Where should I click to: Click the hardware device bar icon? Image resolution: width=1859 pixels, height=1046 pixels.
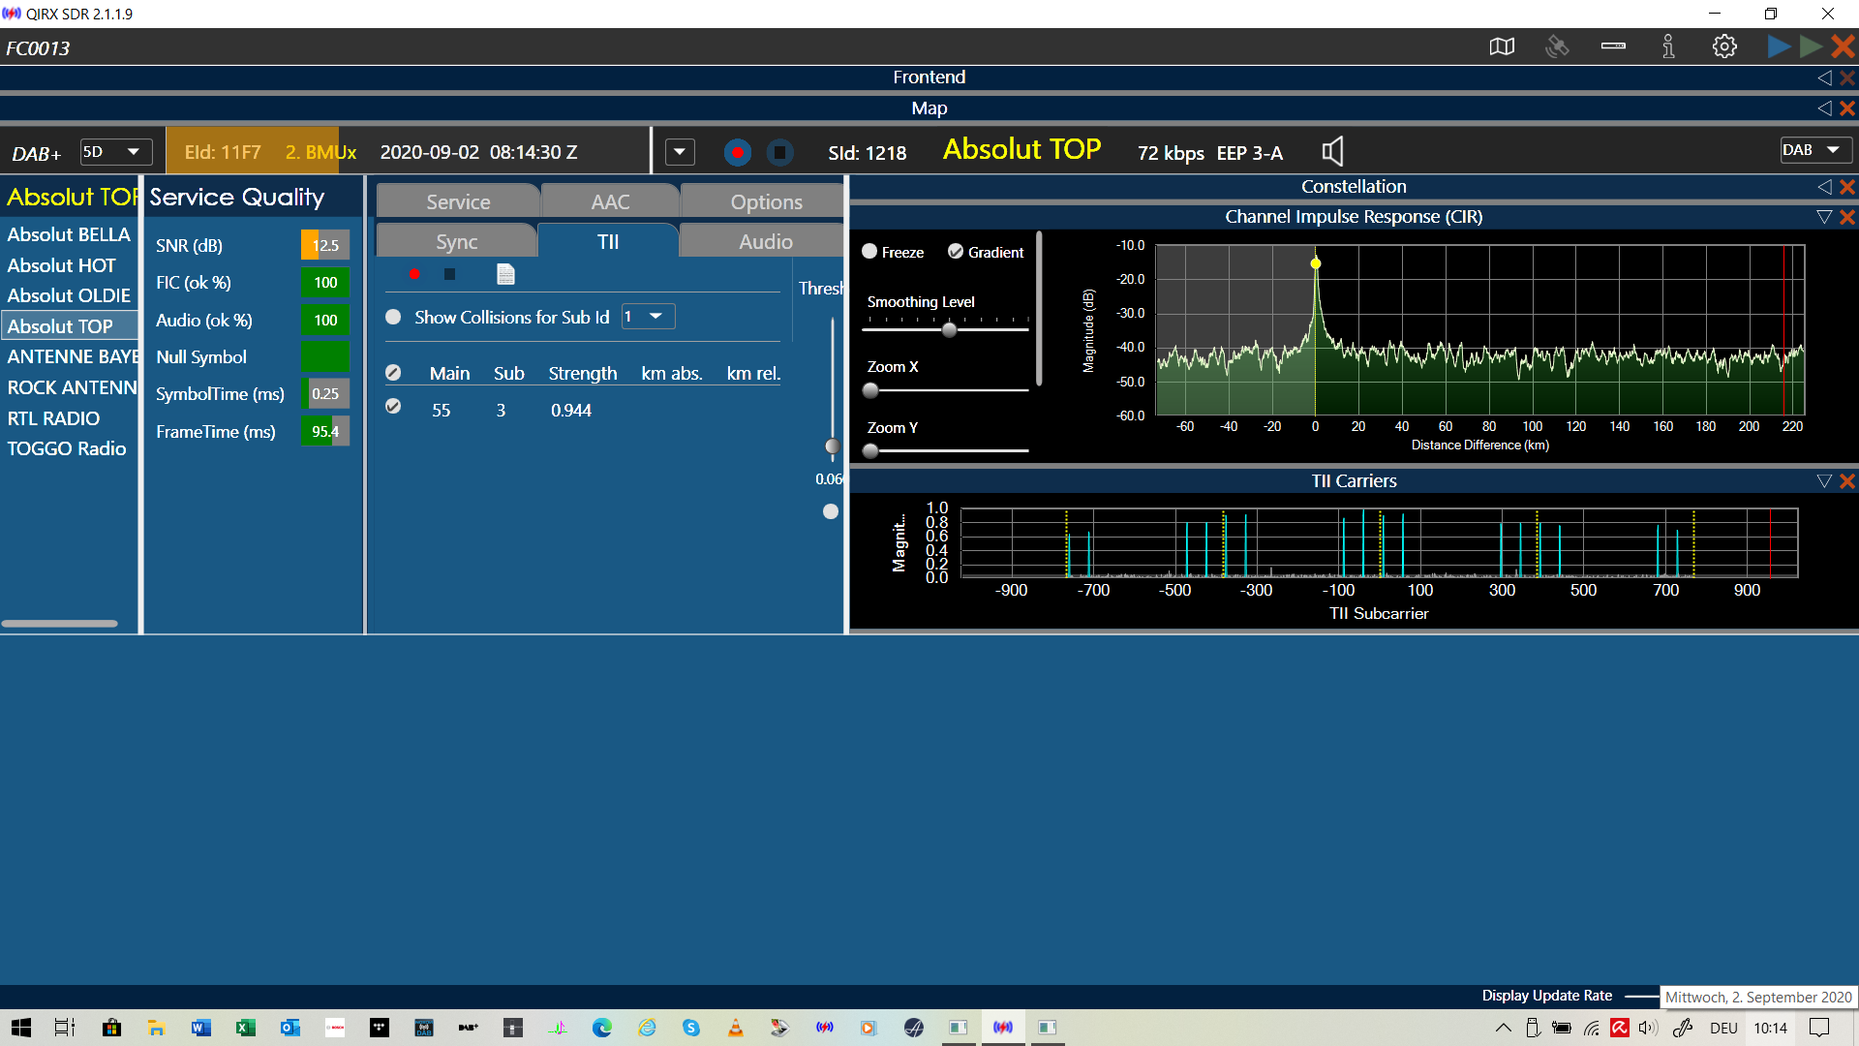[x=1613, y=46]
